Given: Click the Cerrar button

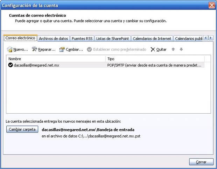Looking at the screenshot, I should click(x=201, y=162).
